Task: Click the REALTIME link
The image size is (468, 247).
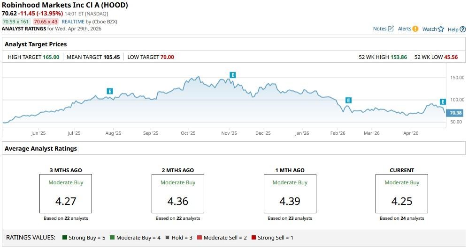Action: click(x=74, y=22)
